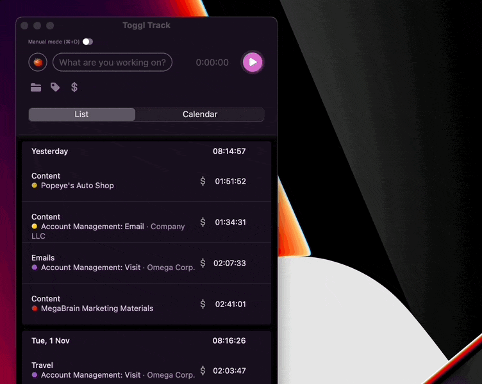Click the 02:07:33 duration on Emails entry
The image size is (482, 384).
(x=230, y=263)
